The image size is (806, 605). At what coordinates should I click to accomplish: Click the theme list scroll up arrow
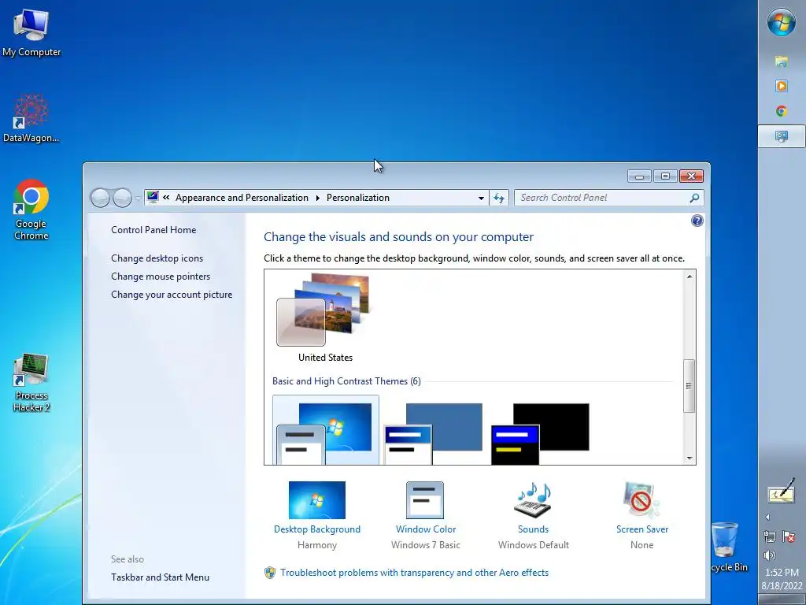coord(690,277)
